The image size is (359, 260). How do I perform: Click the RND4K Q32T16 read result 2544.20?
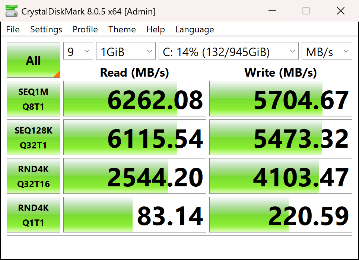coord(135,176)
